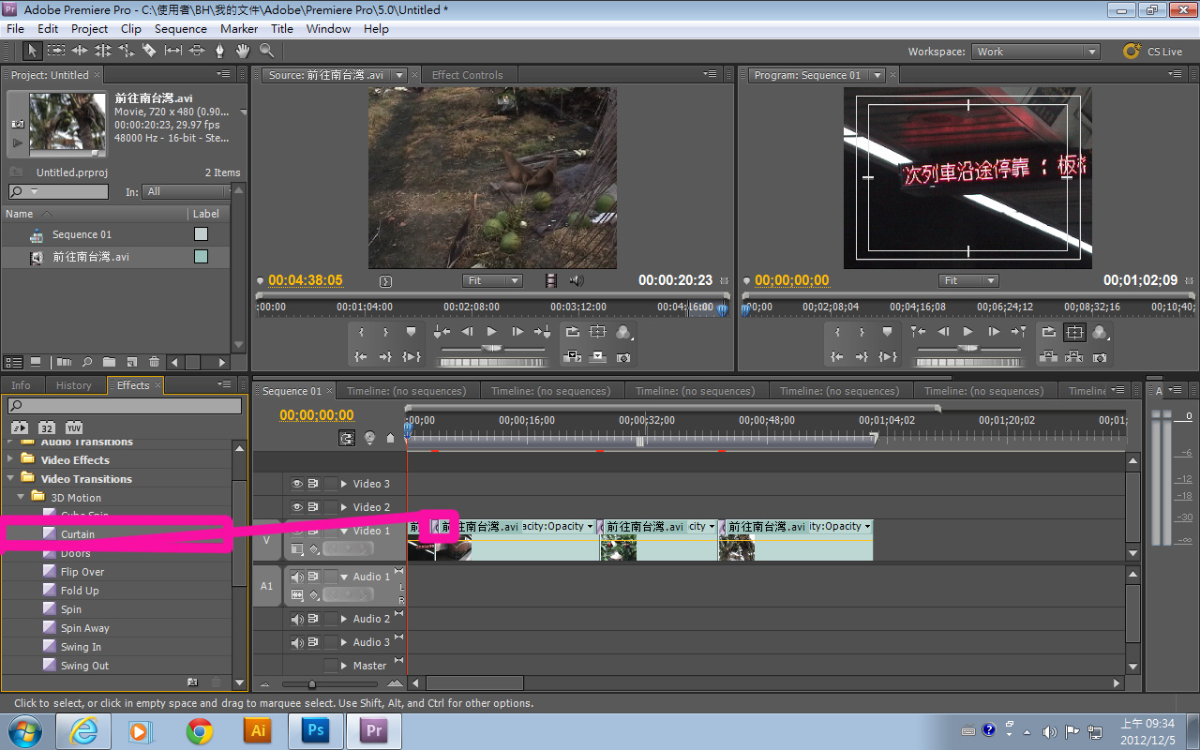The width and height of the screenshot is (1200, 750).
Task: Choose the Track Select tool
Action: 56,52
